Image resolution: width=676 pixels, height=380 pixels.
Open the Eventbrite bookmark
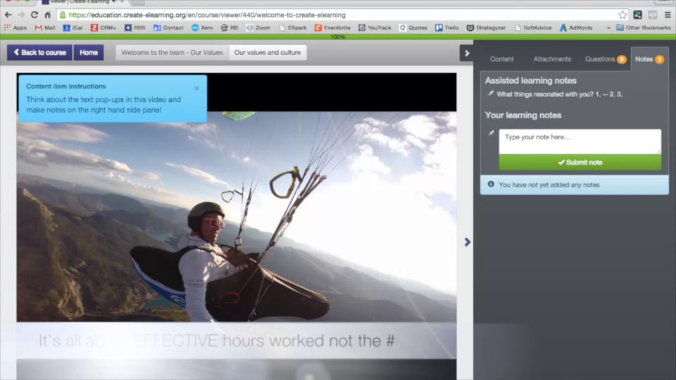pos(332,27)
